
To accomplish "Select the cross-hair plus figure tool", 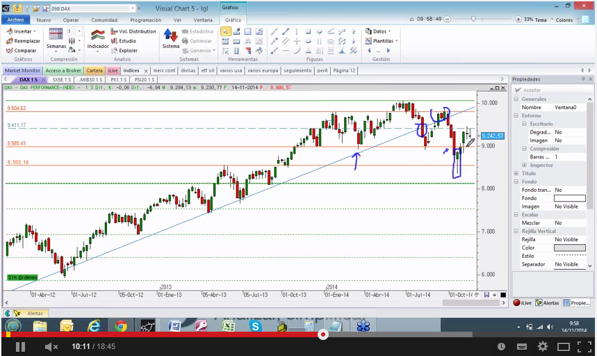I will click(297, 41).
